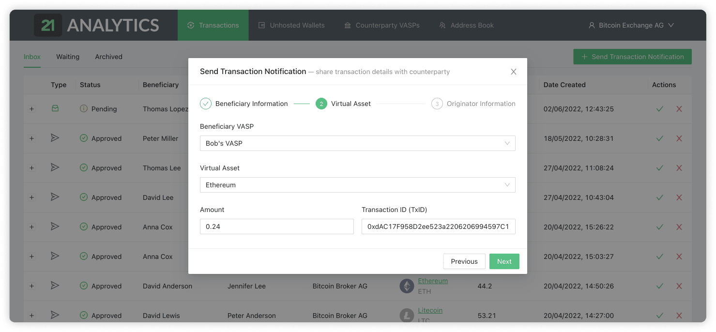Select the Peter Anderson cell
Screen dimensions: 716x332
(x=252, y=316)
